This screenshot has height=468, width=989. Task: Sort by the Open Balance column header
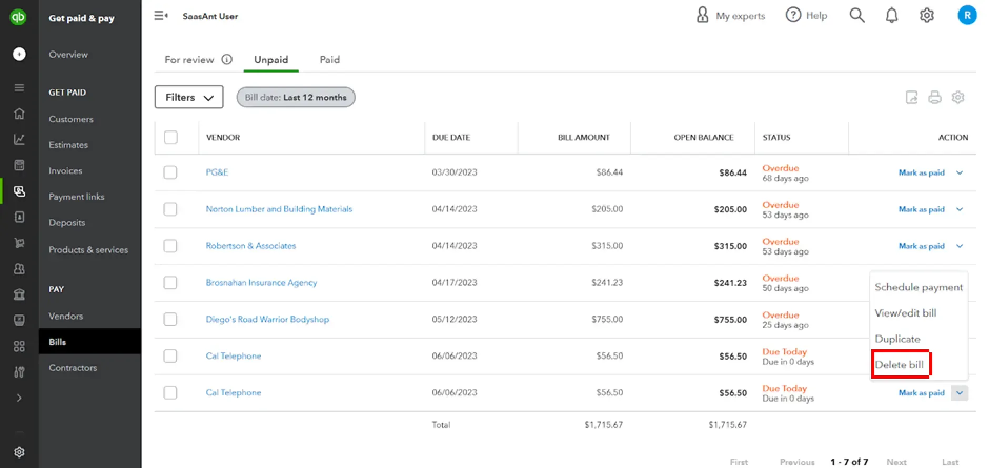tap(703, 137)
